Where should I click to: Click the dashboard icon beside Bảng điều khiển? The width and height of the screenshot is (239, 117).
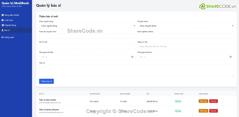click(3, 15)
